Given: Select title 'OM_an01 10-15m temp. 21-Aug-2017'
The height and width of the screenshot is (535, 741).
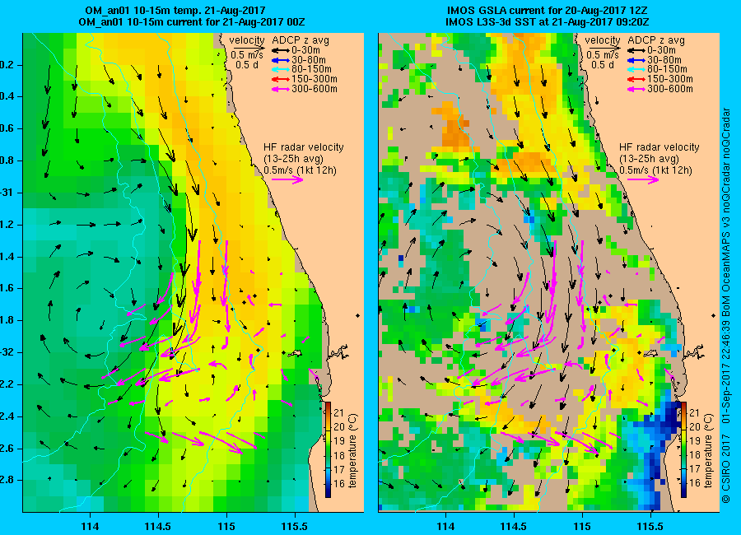Looking at the screenshot, I should tap(175, 11).
